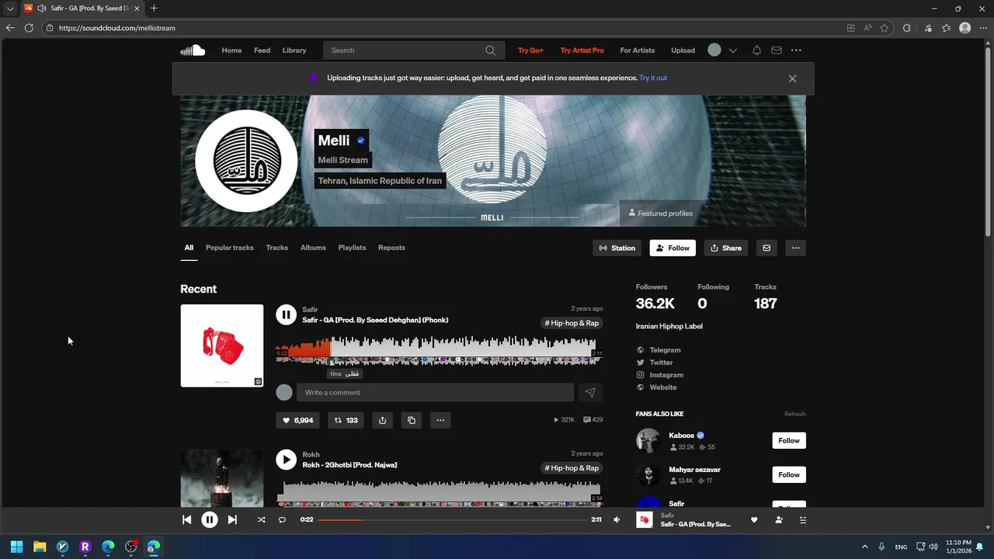This screenshot has width=994, height=559.
Task: Click the Try Go+ link
Action: pos(530,50)
